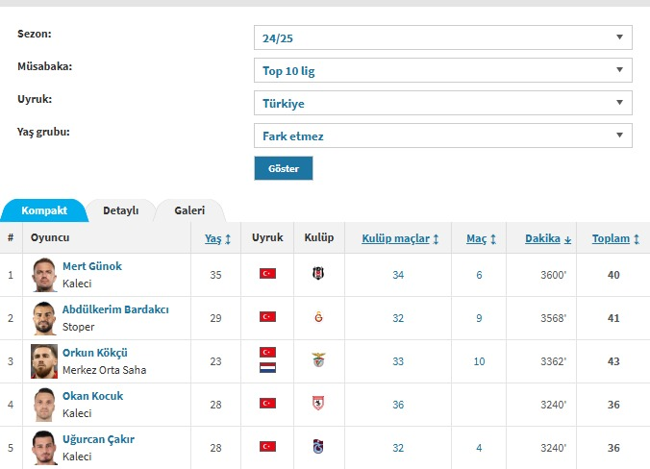Click Mert Günok portrait thumbnail

pyautogui.click(x=44, y=275)
